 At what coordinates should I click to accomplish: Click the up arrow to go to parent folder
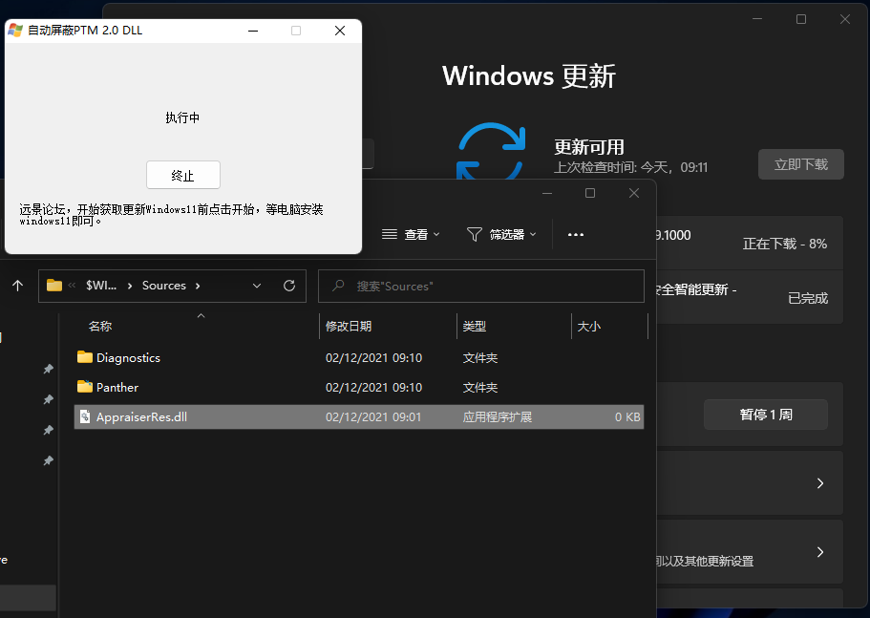(16, 285)
